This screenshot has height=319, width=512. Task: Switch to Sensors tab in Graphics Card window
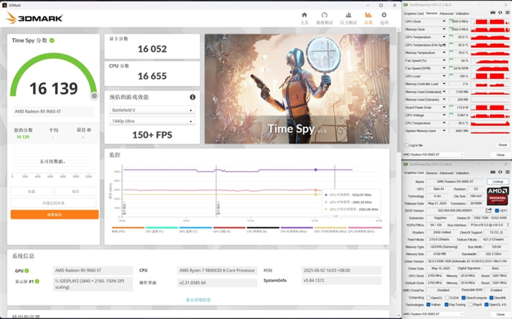pos(431,173)
